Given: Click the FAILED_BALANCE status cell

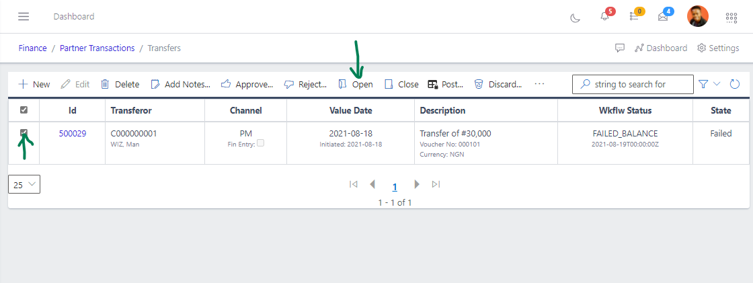Looking at the screenshot, I should pos(625,134).
